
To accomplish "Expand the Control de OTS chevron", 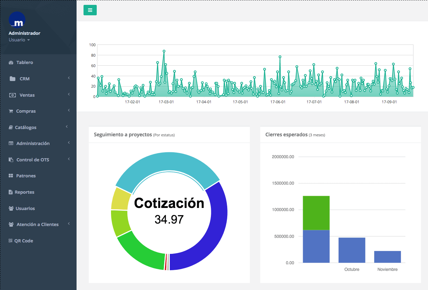I will coord(69,159).
